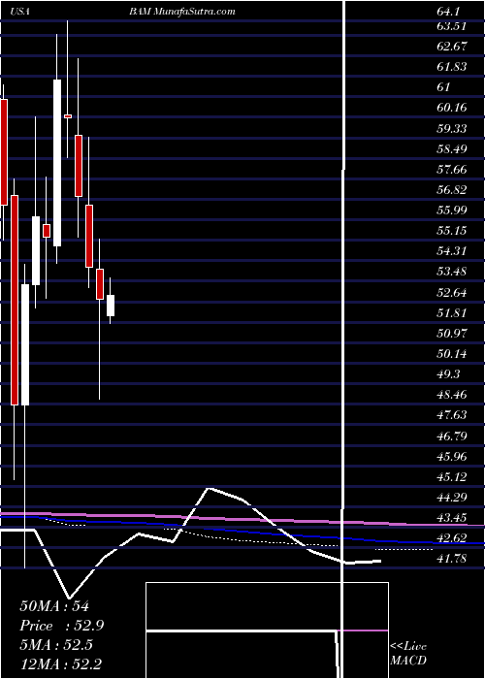Click the 49.3 price axis label
This screenshot has width=485, height=679.
[x=448, y=374]
